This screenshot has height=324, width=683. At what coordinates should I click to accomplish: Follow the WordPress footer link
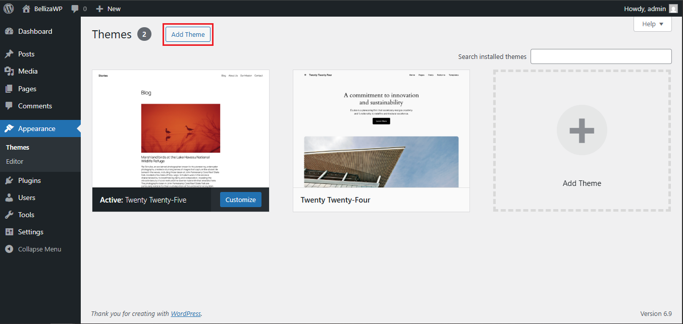(186, 313)
